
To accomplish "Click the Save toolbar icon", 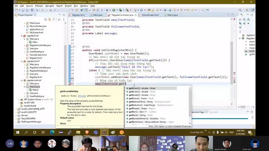I will (23, 10).
